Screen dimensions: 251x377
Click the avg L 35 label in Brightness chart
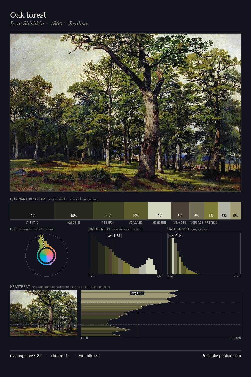[114, 236]
